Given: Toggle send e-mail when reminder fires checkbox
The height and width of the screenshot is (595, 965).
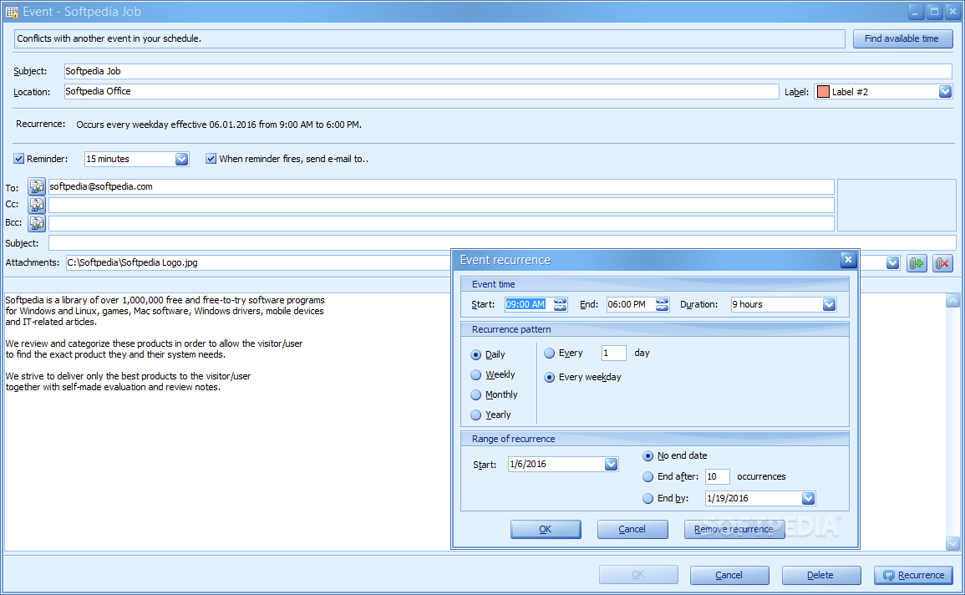Looking at the screenshot, I should (x=211, y=159).
